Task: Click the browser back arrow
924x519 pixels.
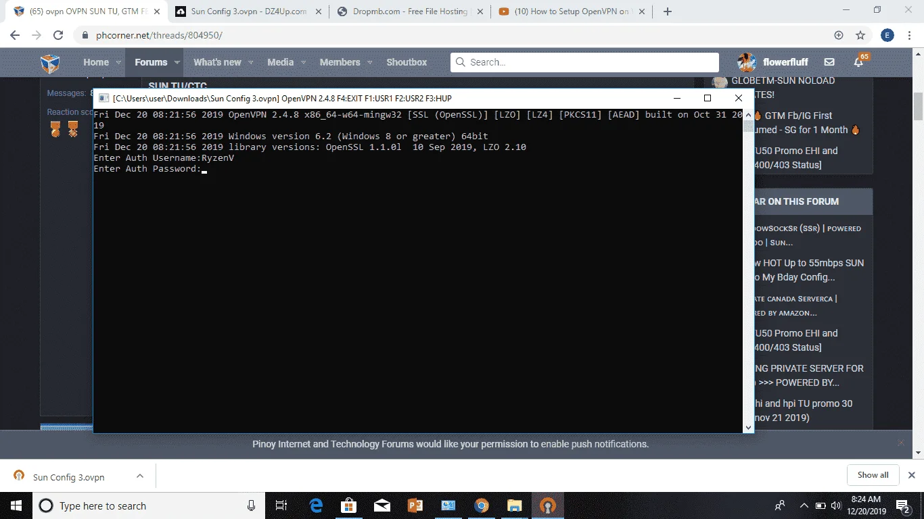Action: click(15, 35)
